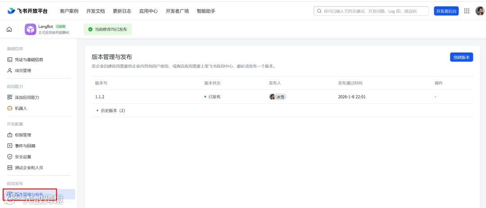Open the 更新日志 menu

pos(122,11)
